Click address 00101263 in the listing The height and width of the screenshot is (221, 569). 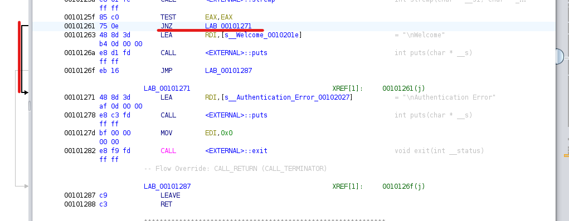point(80,35)
